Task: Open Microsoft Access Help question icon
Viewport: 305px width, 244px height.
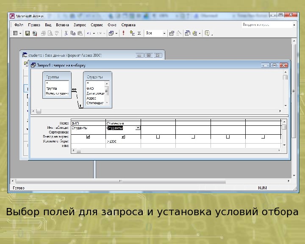Action: point(207,33)
